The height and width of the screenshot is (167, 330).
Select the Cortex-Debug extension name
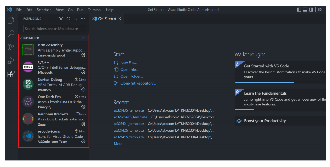click(50, 80)
